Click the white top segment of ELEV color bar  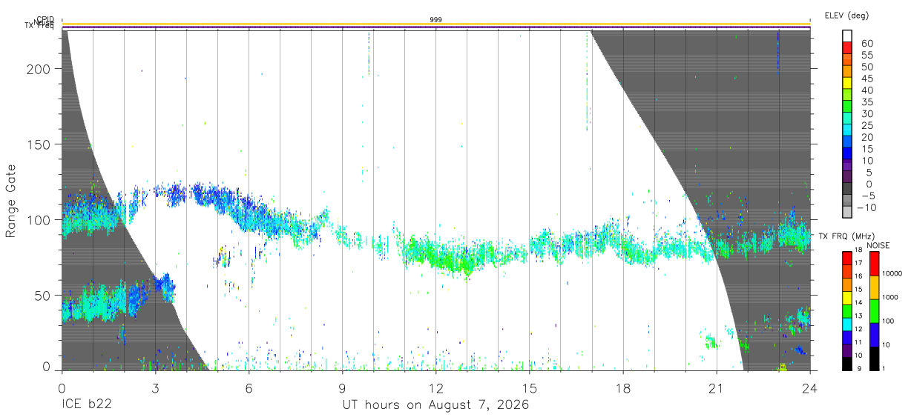pyautogui.click(x=846, y=36)
